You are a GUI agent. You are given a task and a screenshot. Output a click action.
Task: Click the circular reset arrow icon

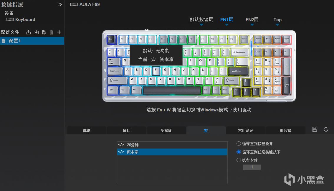[x=326, y=129]
